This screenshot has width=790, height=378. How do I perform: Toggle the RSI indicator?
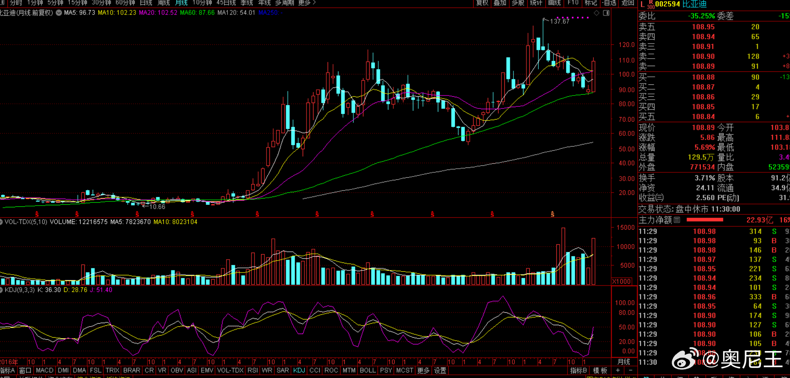coord(252,370)
